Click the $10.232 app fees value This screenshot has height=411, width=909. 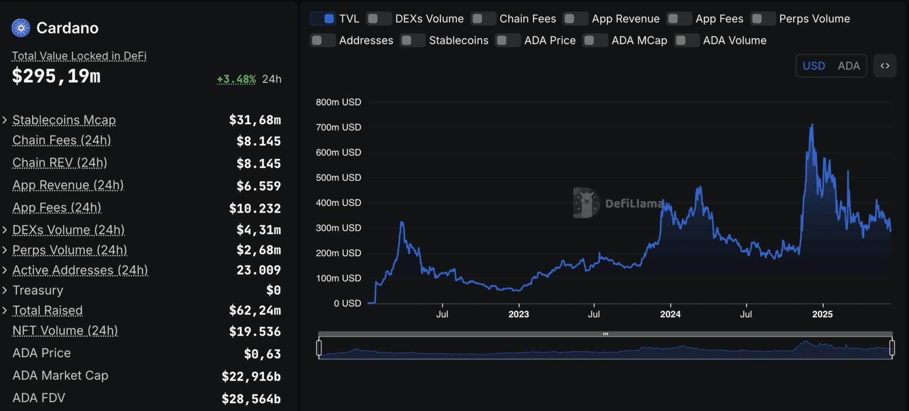click(255, 208)
